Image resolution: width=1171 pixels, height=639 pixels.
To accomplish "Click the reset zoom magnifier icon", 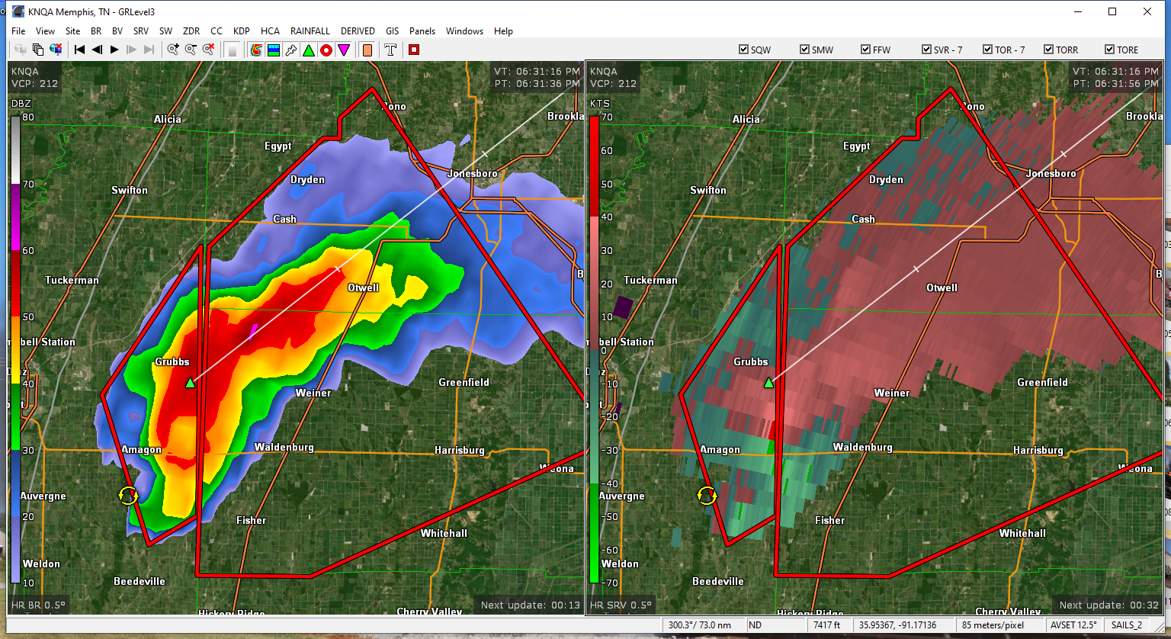I will [x=208, y=50].
